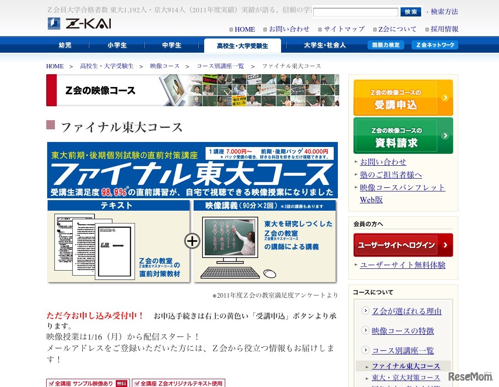Open ユーザーサイト無料体験 link
The width and height of the screenshot is (499, 387).
point(402,265)
